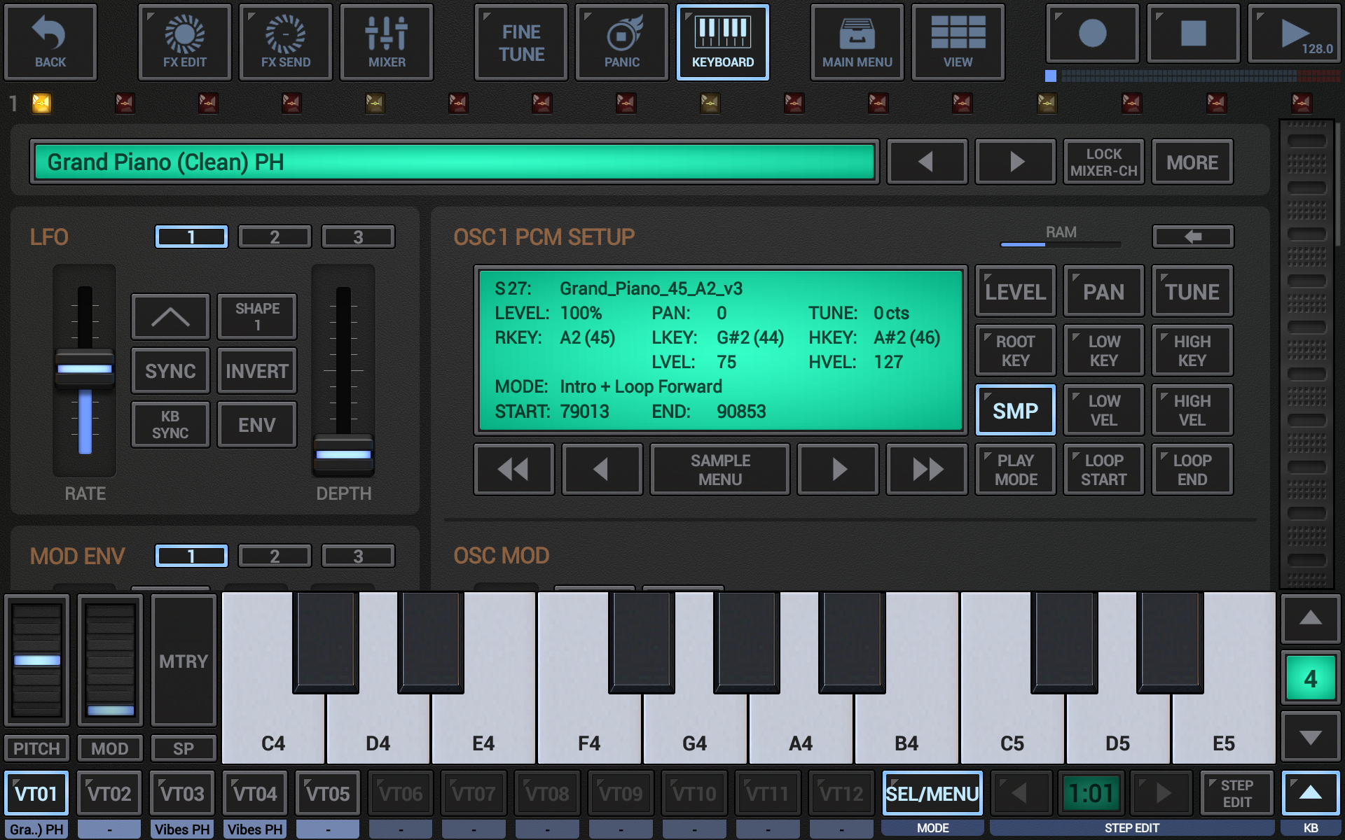Switch to LFO tab 2
This screenshot has width=1345, height=840.
[x=275, y=236]
